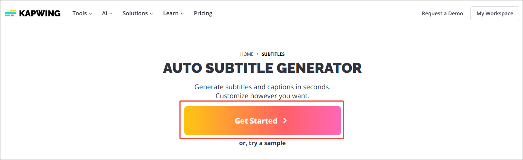Open the Tools menu
This screenshot has width=523, height=160.
(79, 13)
